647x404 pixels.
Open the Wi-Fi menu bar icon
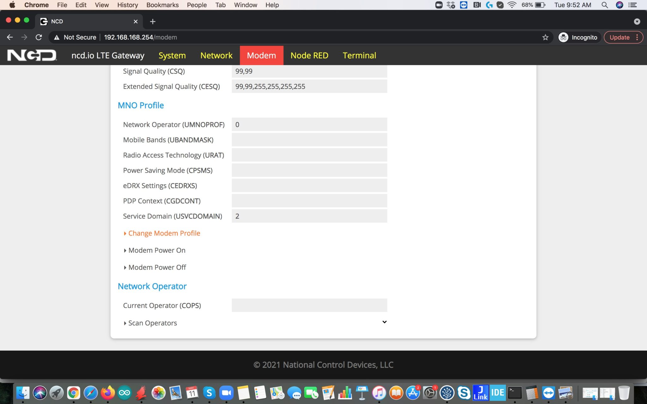tap(511, 5)
